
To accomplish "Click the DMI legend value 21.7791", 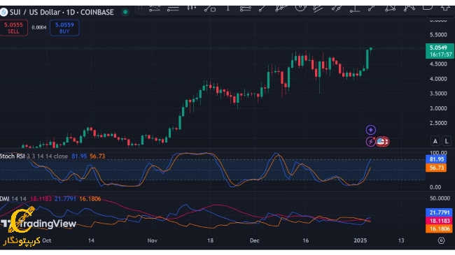I will pyautogui.click(x=65, y=199).
